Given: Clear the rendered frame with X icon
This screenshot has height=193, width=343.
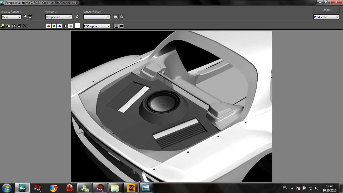Looking at the screenshot, I should [x=25, y=26].
